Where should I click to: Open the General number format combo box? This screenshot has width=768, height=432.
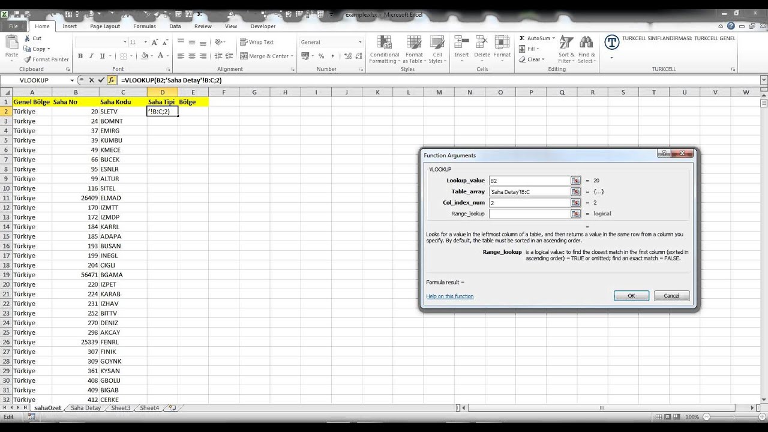coord(331,42)
